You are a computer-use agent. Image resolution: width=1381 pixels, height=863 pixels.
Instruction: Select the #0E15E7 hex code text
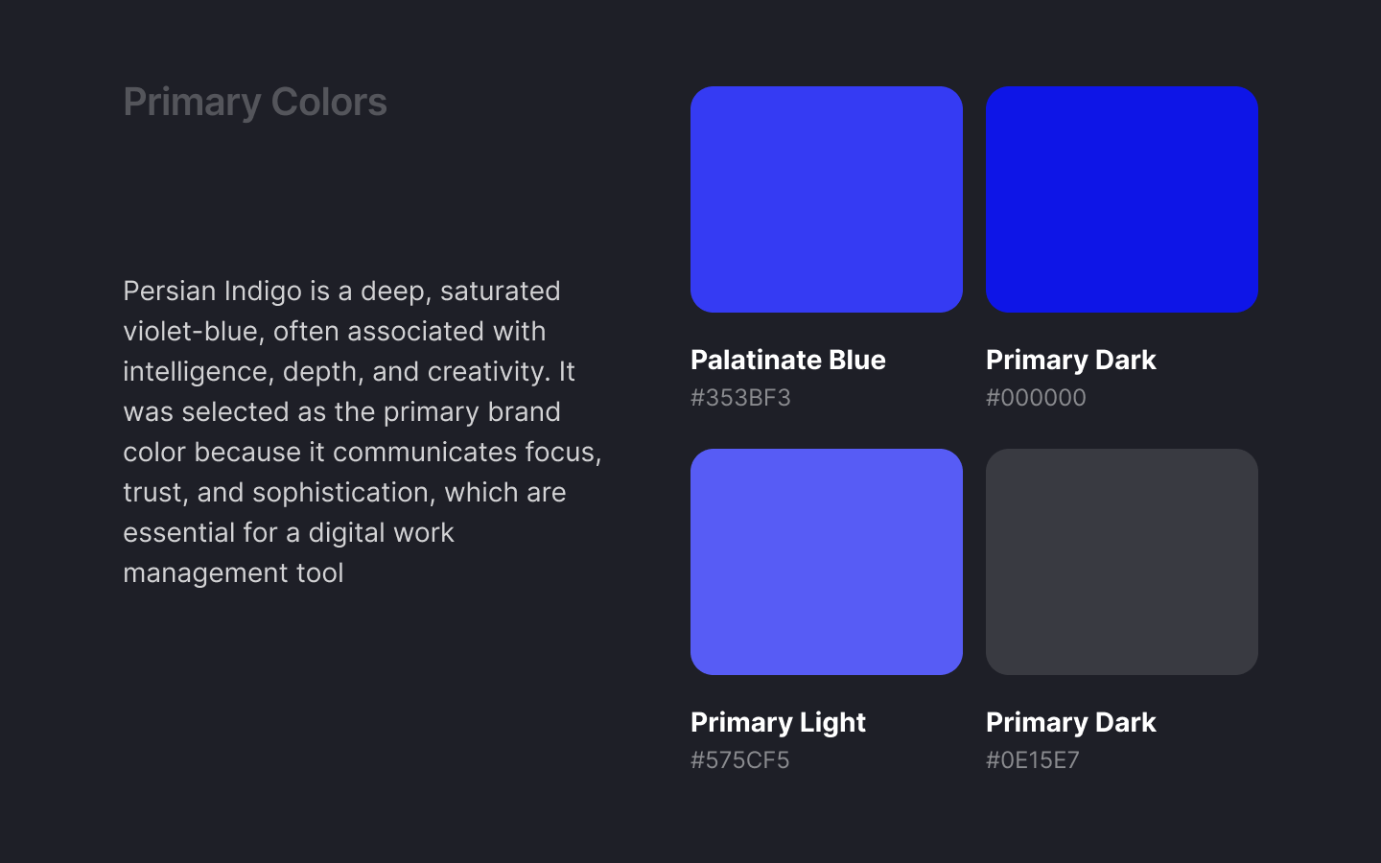tap(1033, 759)
